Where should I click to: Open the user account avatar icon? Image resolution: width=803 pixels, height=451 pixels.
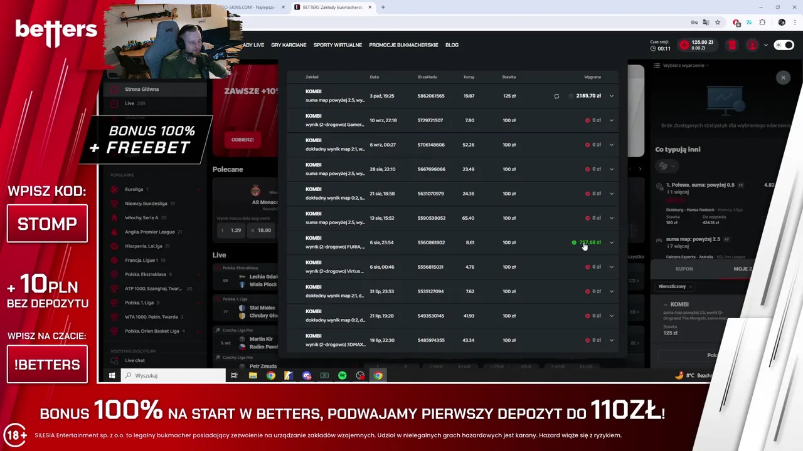(752, 45)
